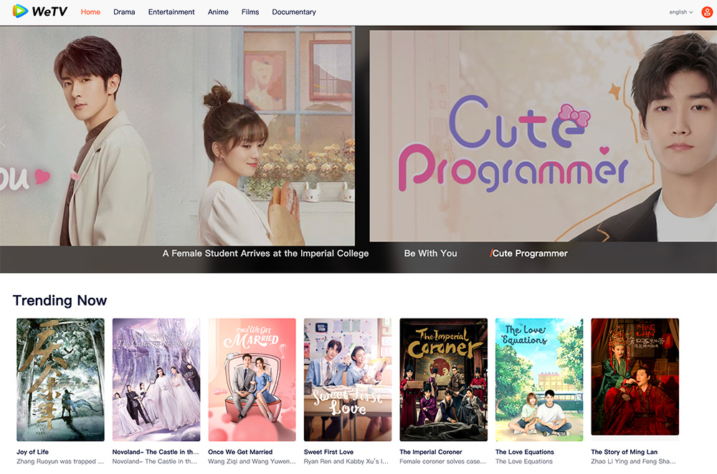Screen dimensions: 717x474
Task: Open the Be With You banner image
Action: click(x=177, y=136)
